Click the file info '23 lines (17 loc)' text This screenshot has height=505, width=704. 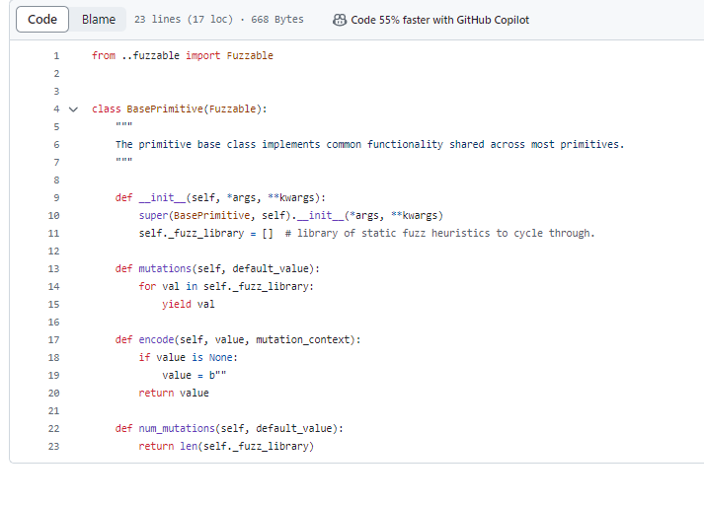click(178, 20)
